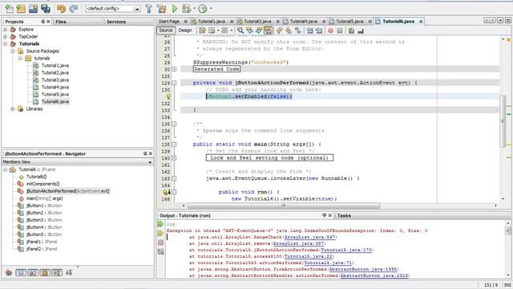513x289 pixels.
Task: Open the Profile Project dropdown arrow
Action: pyautogui.click(x=211, y=9)
